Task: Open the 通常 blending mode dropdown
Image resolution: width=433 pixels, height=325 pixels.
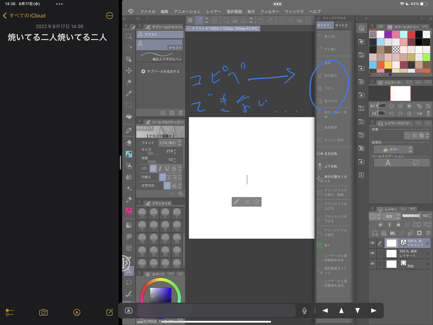Action: click(x=392, y=216)
